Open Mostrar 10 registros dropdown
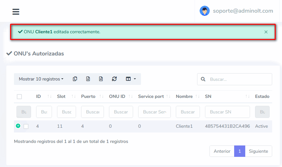Viewport: 282px width, 167px height. pos(41,79)
